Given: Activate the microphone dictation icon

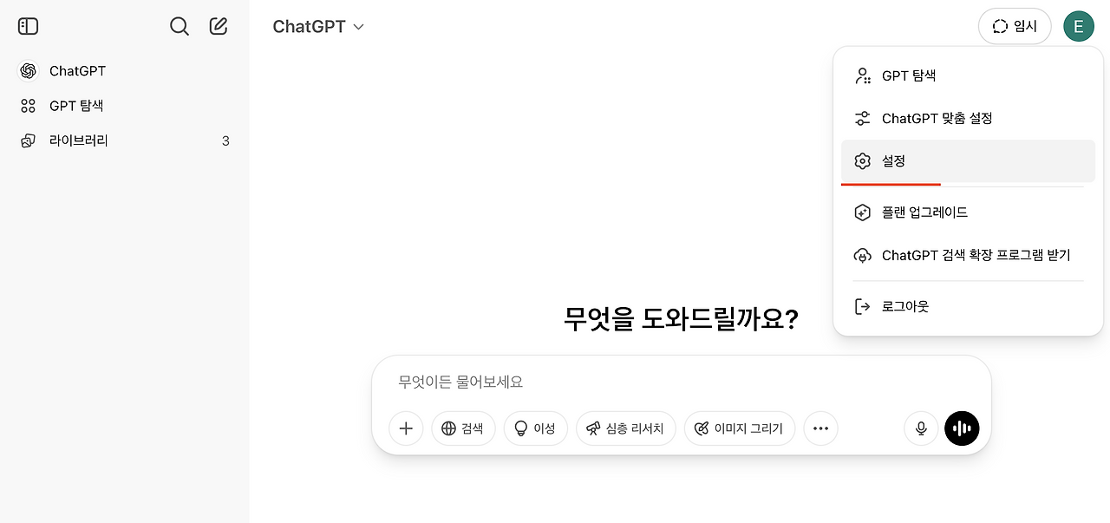Looking at the screenshot, I should (920, 428).
